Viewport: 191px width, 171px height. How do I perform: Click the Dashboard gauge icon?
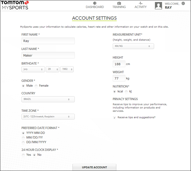point(95,3)
